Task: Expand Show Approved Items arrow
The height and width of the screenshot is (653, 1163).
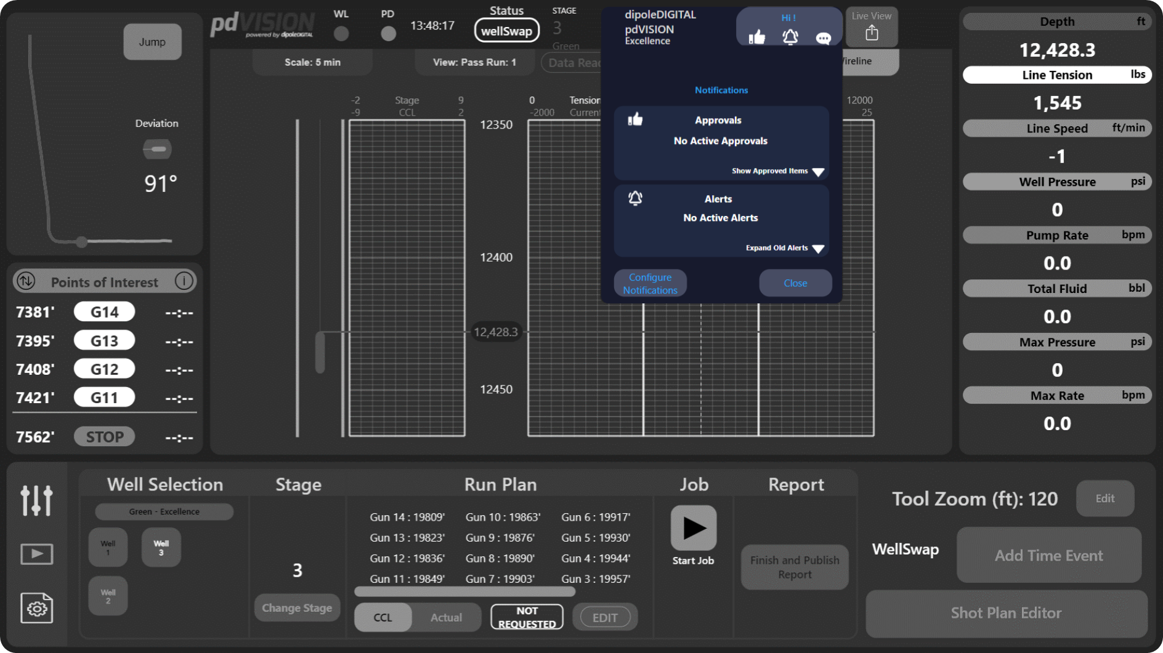Action: pos(818,172)
